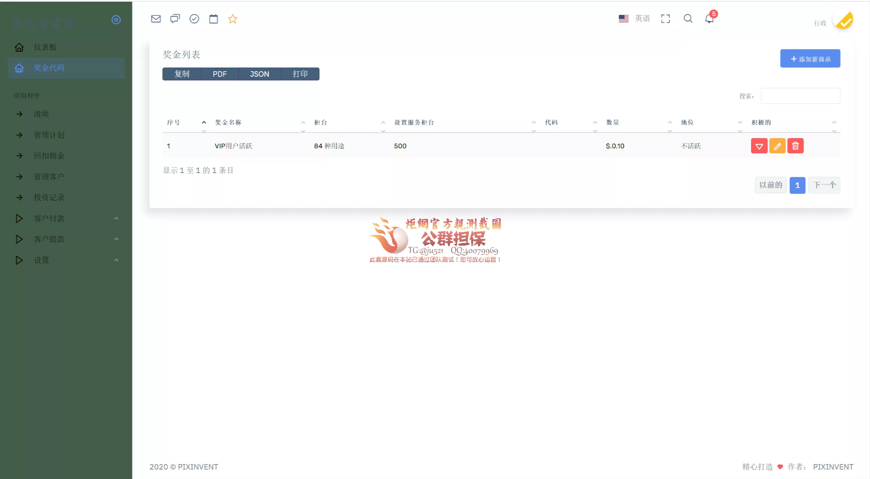View notifications via the bell icon
The height and width of the screenshot is (479, 870).
coord(709,19)
